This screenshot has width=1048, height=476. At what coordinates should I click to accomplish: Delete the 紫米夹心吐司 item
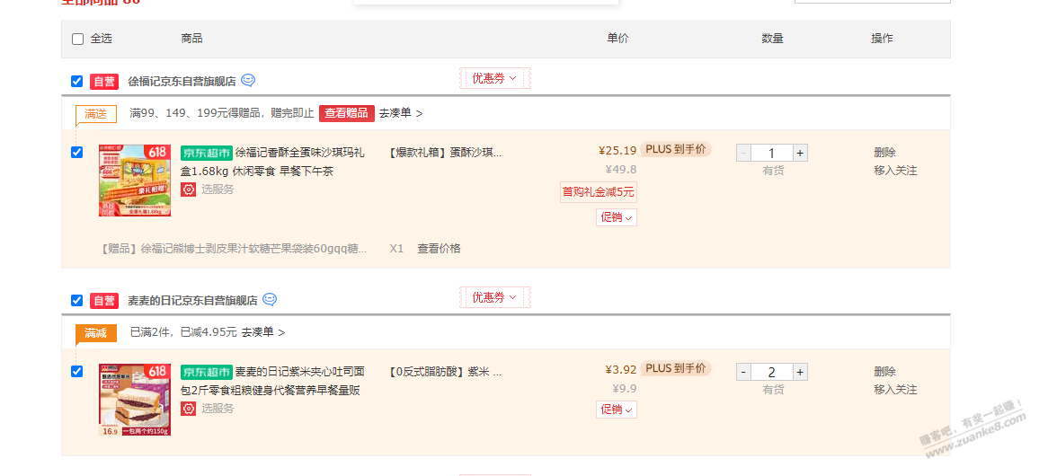885,372
